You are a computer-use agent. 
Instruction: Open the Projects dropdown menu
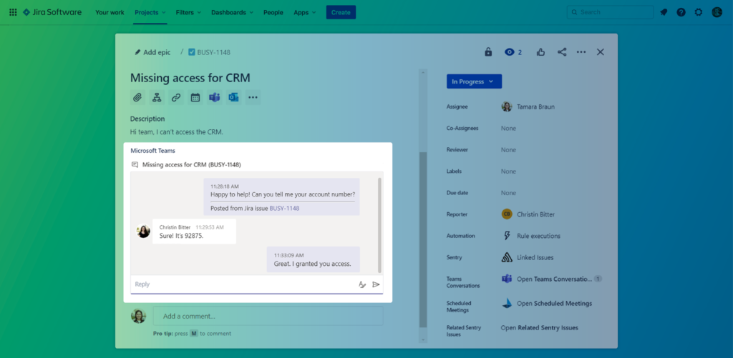[150, 13]
